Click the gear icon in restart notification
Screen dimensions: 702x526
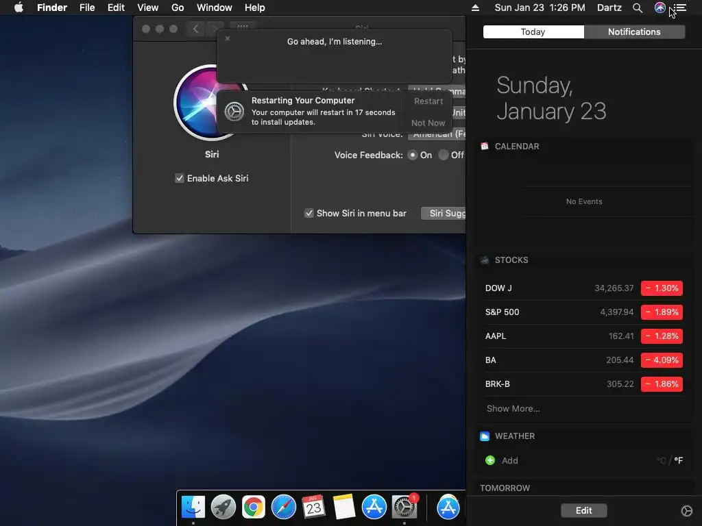click(234, 112)
